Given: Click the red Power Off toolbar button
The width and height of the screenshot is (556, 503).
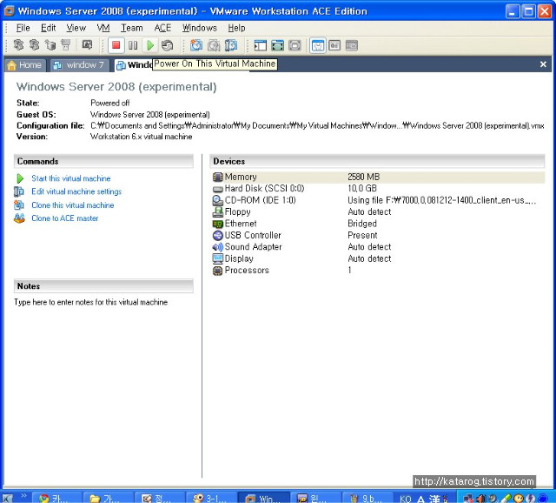Looking at the screenshot, I should pyautogui.click(x=116, y=45).
